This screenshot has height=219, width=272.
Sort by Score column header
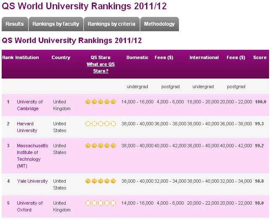click(x=260, y=57)
